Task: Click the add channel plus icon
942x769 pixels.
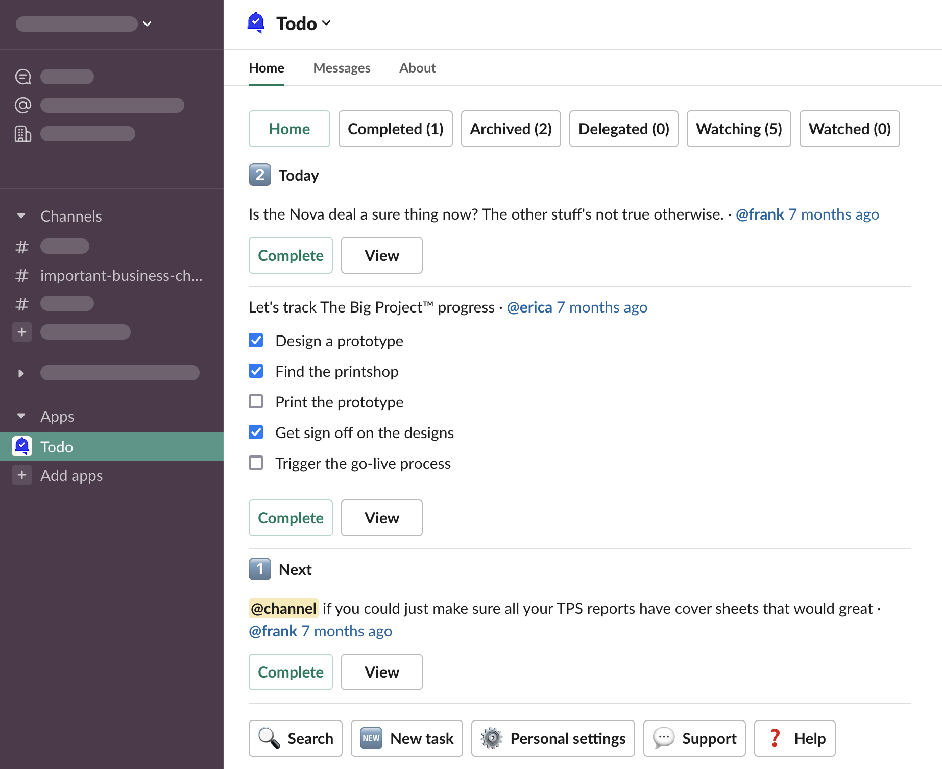Action: pyautogui.click(x=22, y=332)
